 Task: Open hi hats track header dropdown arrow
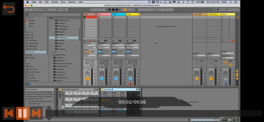pyautogui.click(x=139, y=14)
